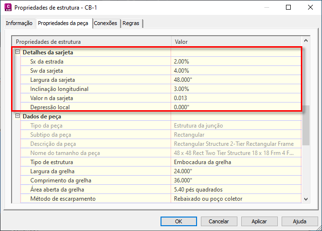Viewport: 322px width, 231px height.
Task: Click the Valor n da sarjeta 0.013 cell
Action: [236, 98]
